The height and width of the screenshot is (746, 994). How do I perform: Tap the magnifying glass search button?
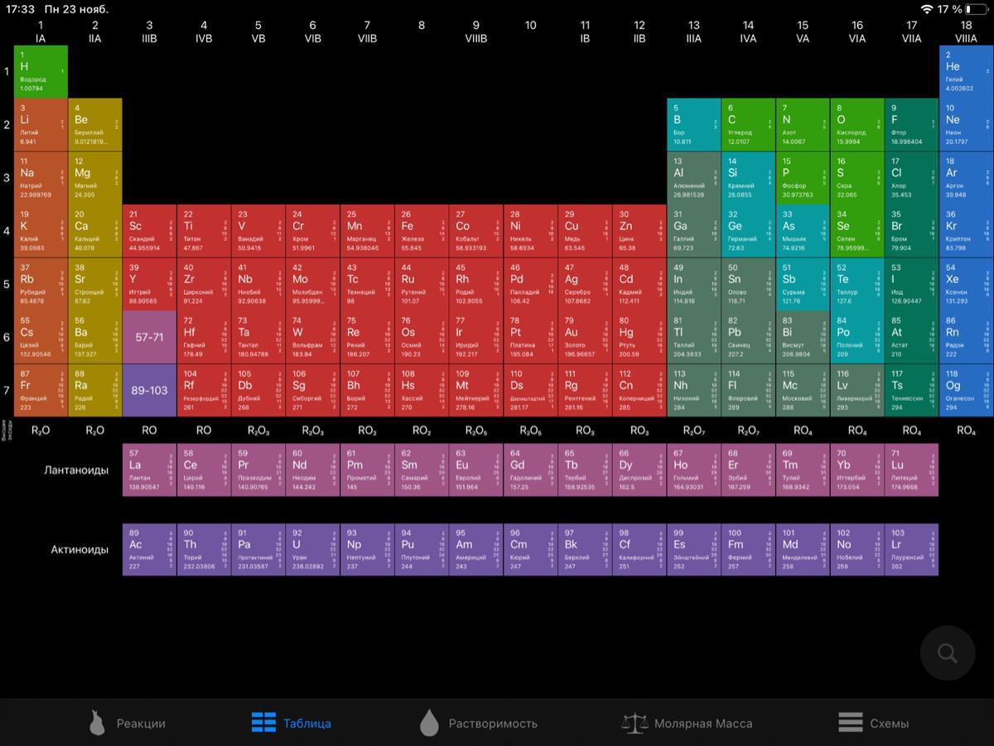948,653
